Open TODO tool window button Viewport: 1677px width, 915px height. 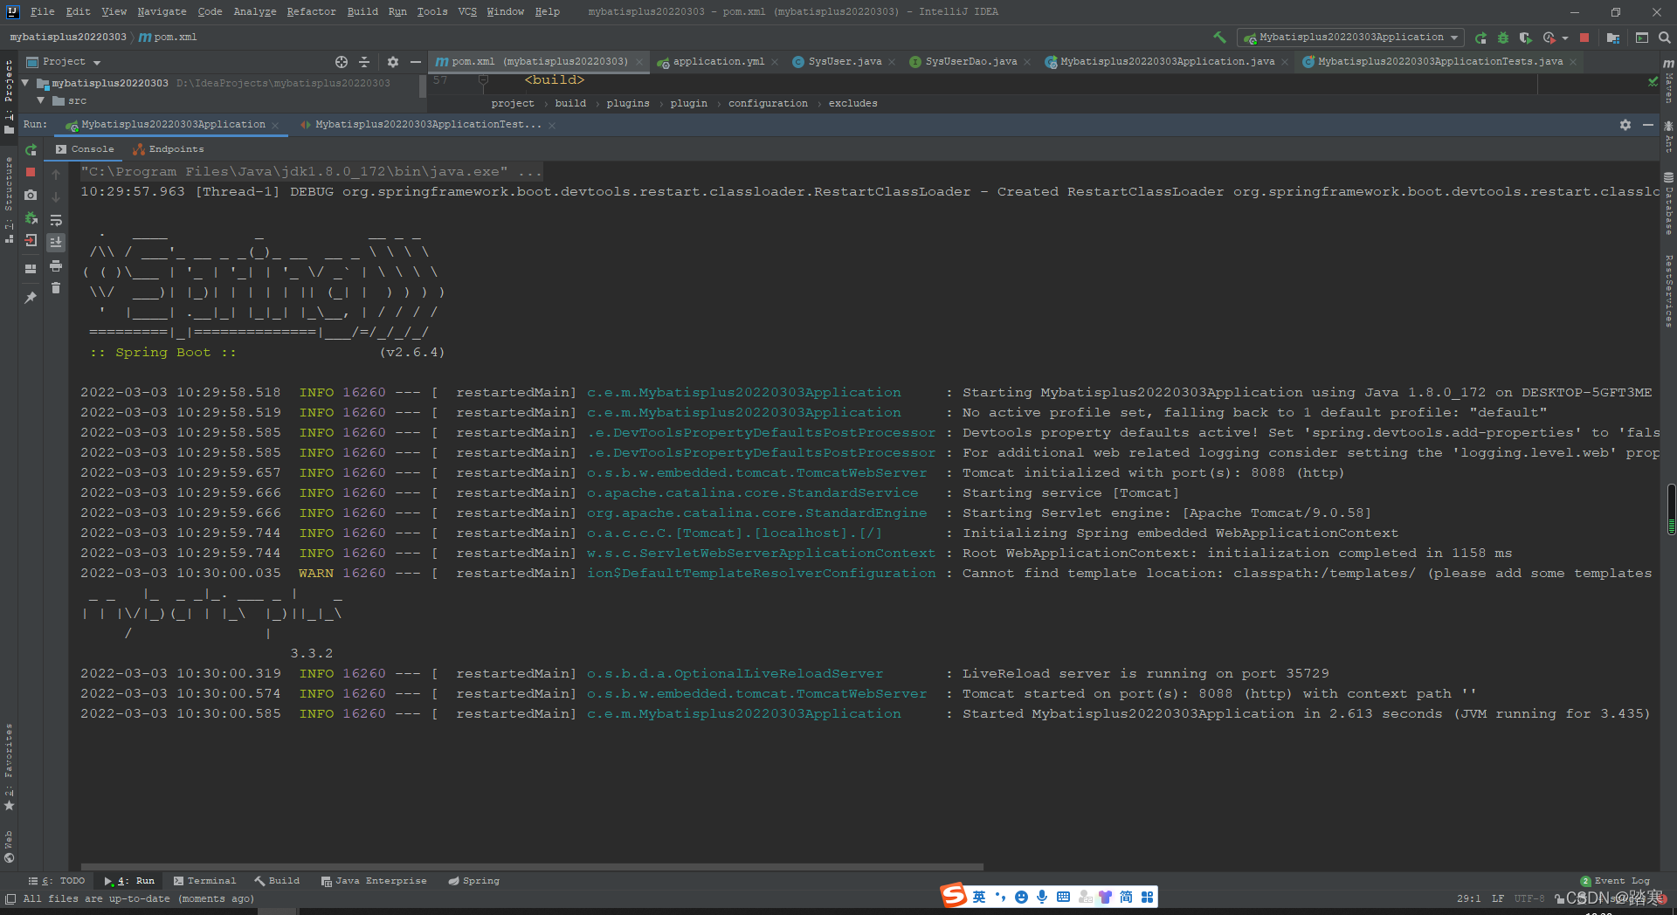[57, 881]
